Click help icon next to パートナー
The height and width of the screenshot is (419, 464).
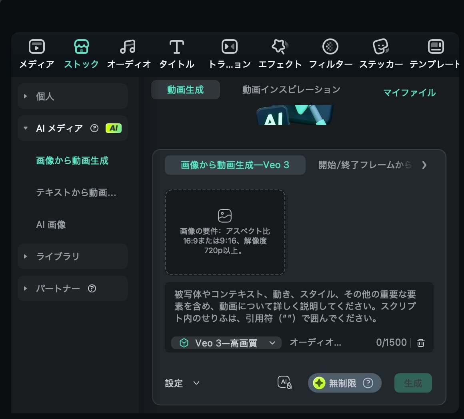pos(92,288)
